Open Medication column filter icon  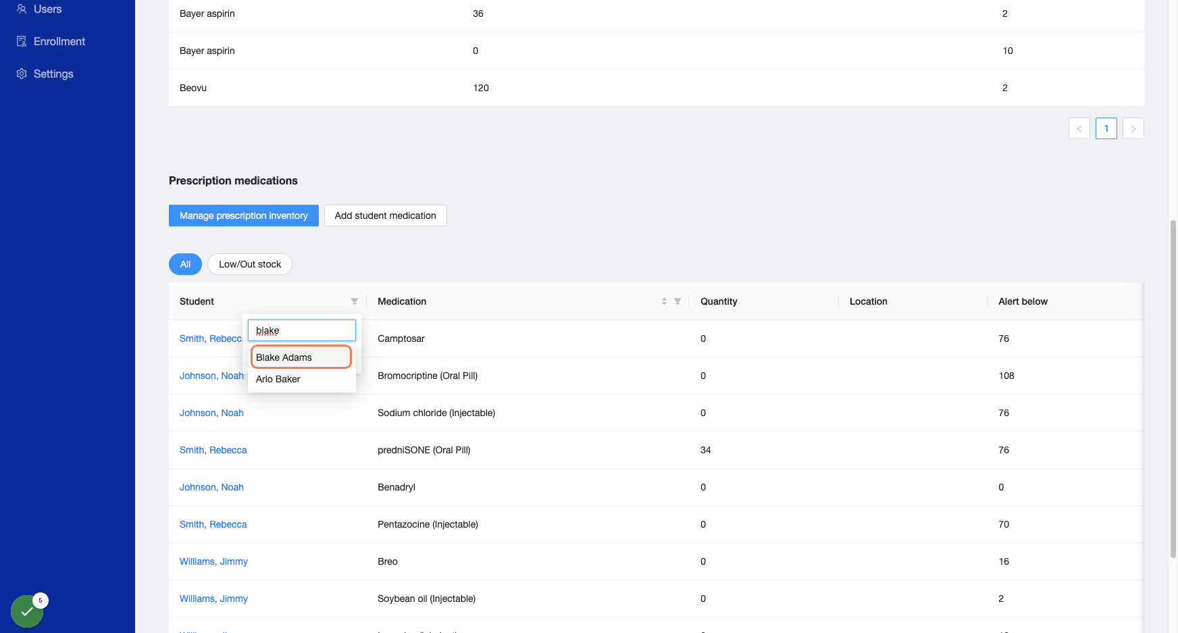tap(677, 301)
